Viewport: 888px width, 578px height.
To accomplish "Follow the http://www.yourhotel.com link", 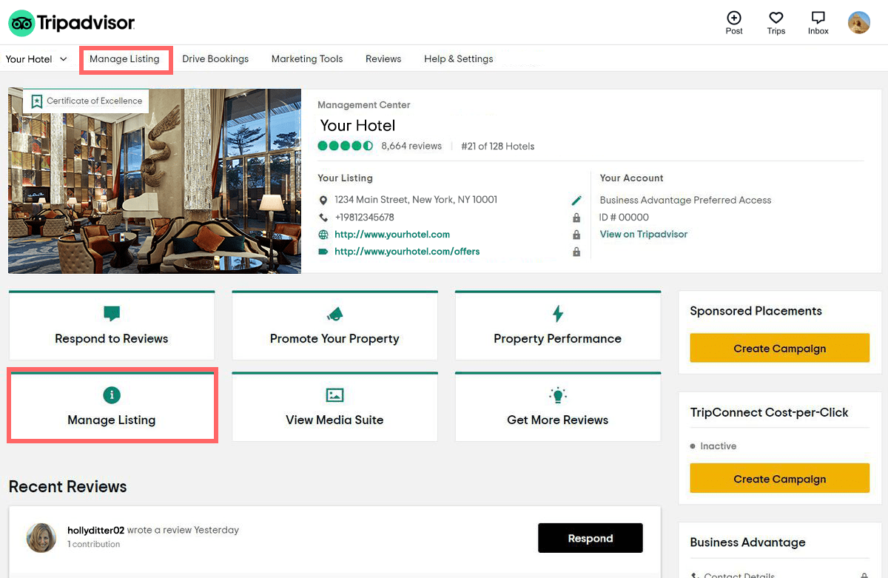I will click(392, 235).
